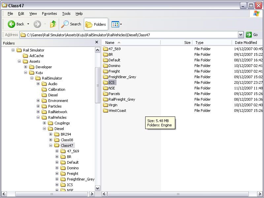Click the green Go arrow icon
The width and height of the screenshot is (264, 198).
point(249,35)
